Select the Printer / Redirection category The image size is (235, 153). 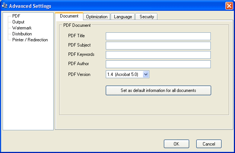[30, 40]
